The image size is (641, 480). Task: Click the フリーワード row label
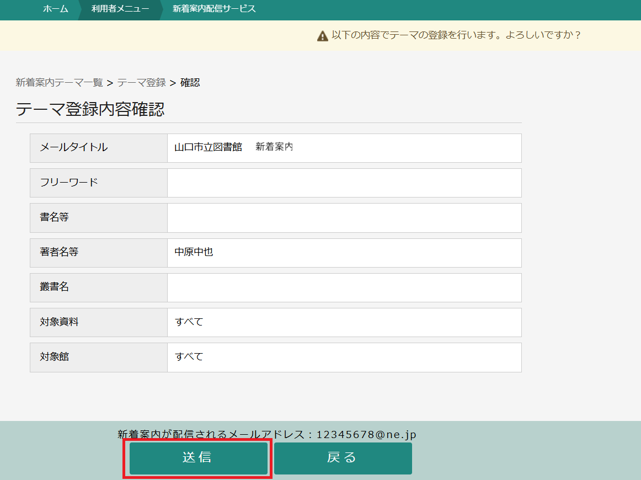(69, 182)
